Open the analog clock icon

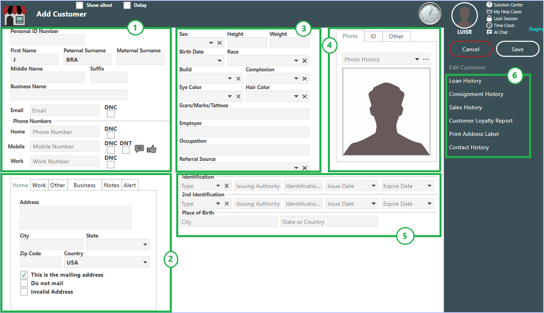430,14
